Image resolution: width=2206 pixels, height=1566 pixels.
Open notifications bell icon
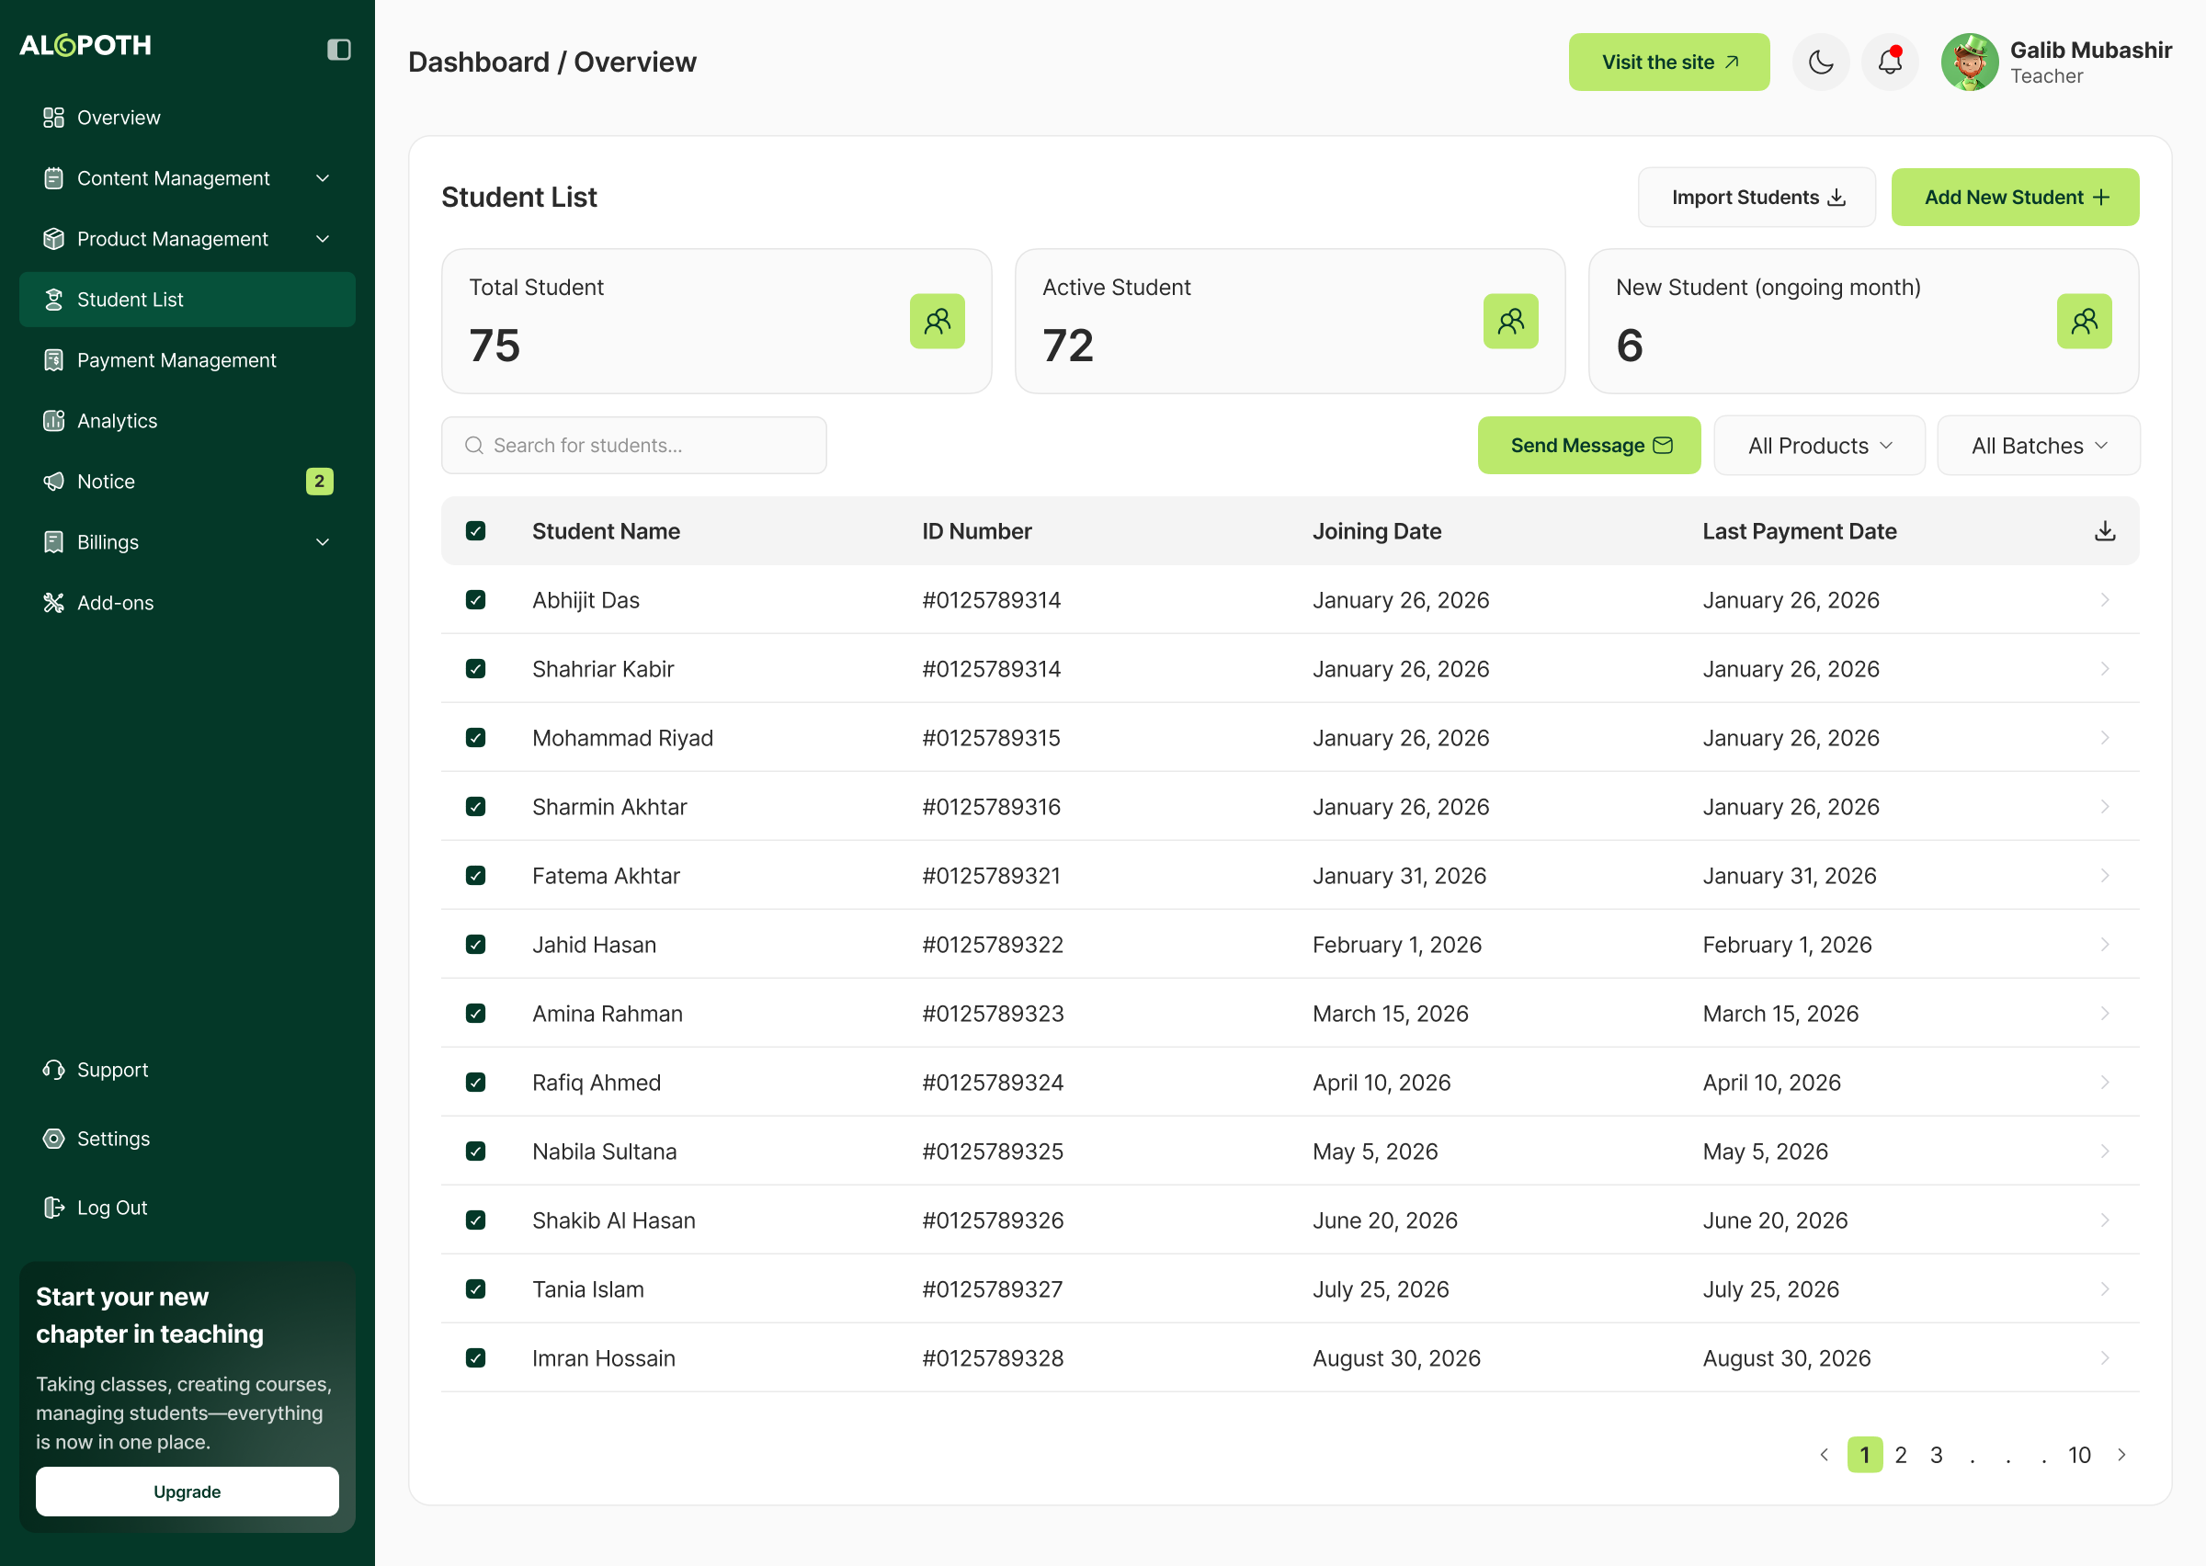(x=1890, y=62)
